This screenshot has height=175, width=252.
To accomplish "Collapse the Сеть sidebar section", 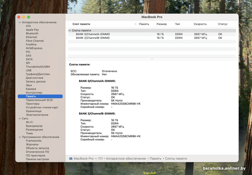I will 20,119.
